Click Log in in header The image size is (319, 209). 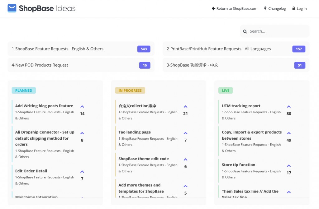tap(299, 9)
